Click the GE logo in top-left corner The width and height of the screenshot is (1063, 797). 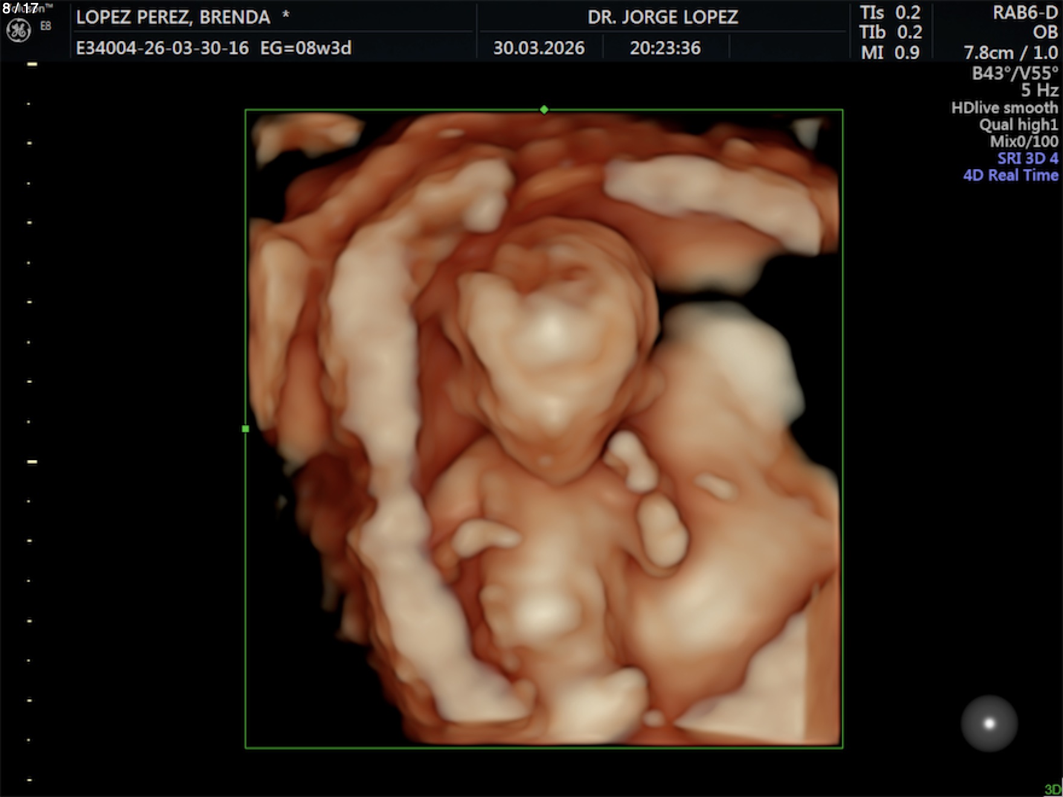pyautogui.click(x=19, y=30)
